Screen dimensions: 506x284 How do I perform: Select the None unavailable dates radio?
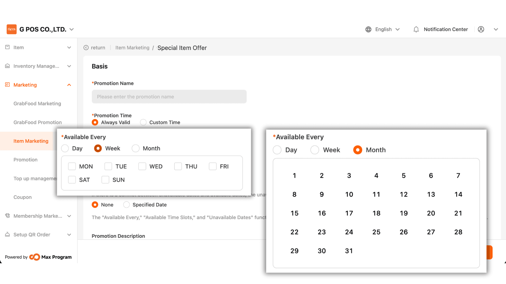click(95, 205)
